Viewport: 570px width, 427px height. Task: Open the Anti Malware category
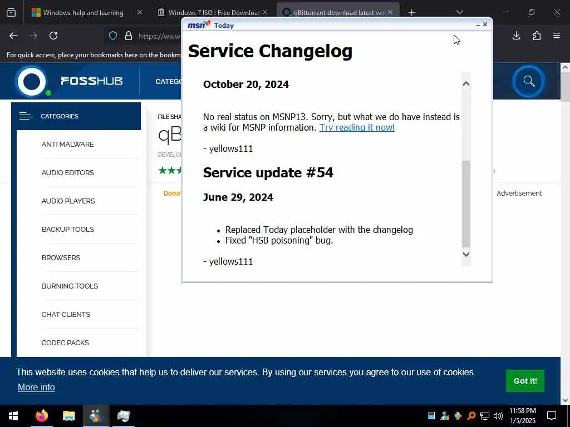pyautogui.click(x=67, y=145)
